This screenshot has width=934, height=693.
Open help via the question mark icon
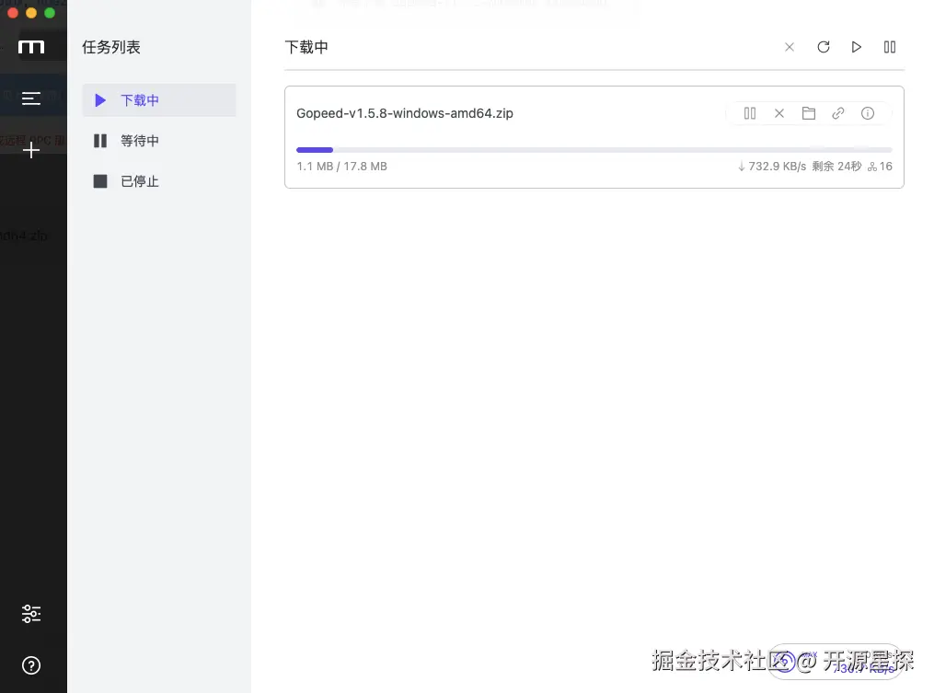[32, 665]
